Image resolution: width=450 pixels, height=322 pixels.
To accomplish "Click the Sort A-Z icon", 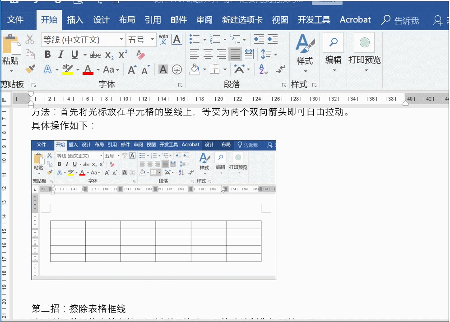I will coord(264,69).
